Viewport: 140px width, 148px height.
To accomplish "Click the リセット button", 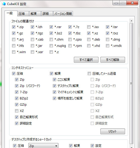I will coord(113,131).
